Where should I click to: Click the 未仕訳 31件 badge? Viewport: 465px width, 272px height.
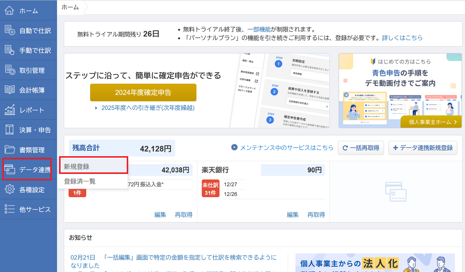tap(211, 188)
